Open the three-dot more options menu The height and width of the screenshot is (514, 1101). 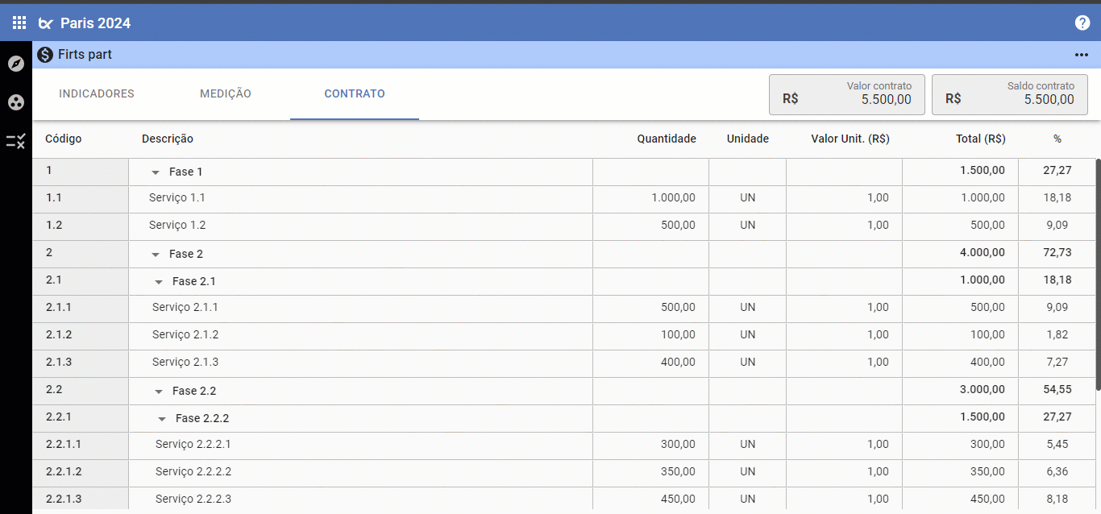coord(1082,55)
